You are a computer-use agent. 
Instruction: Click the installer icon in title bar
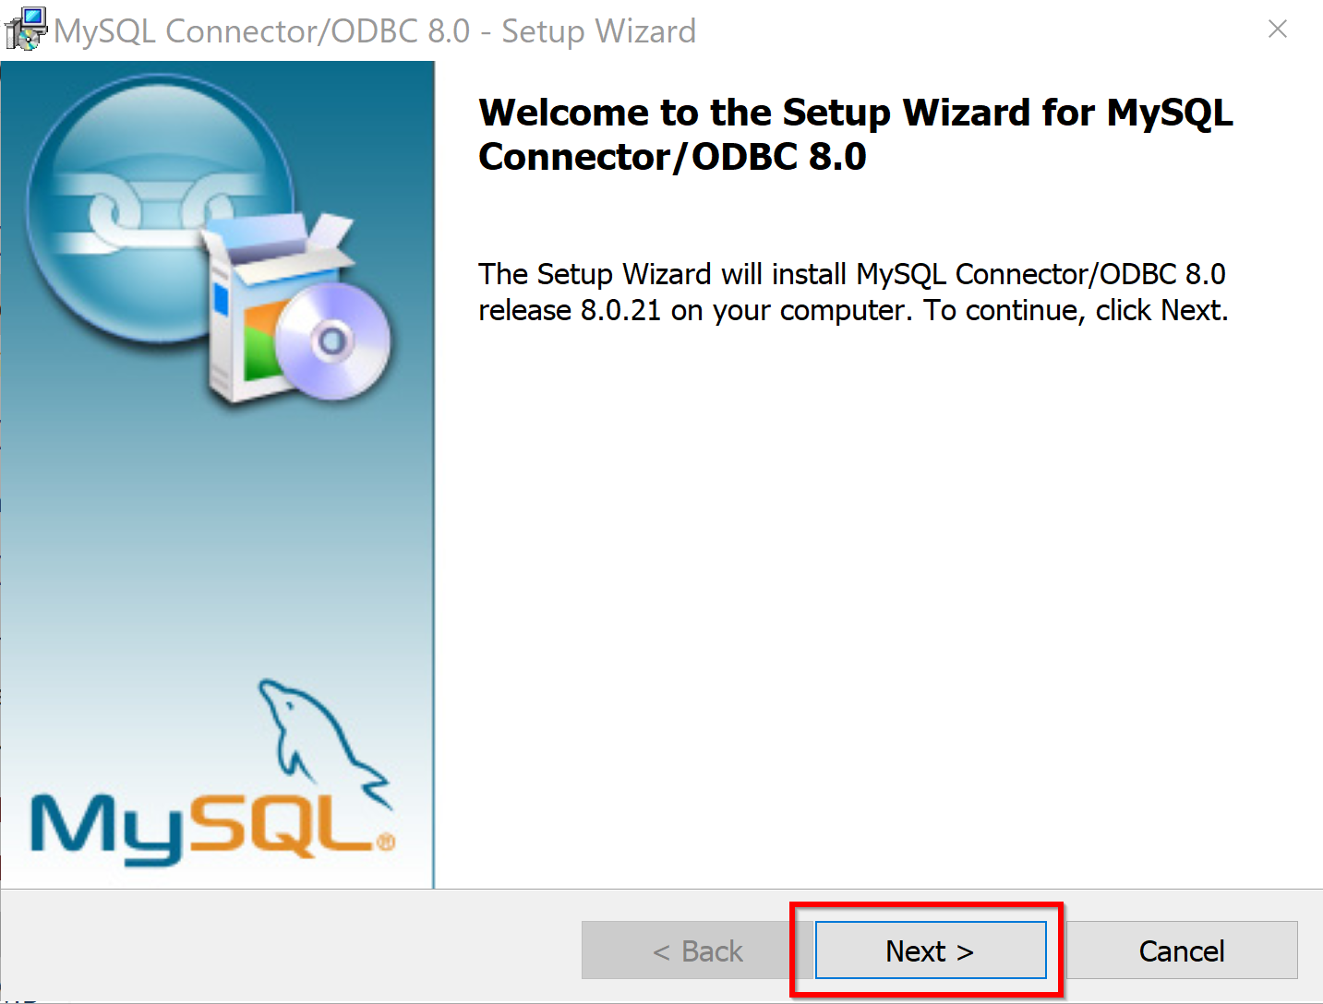tap(25, 29)
